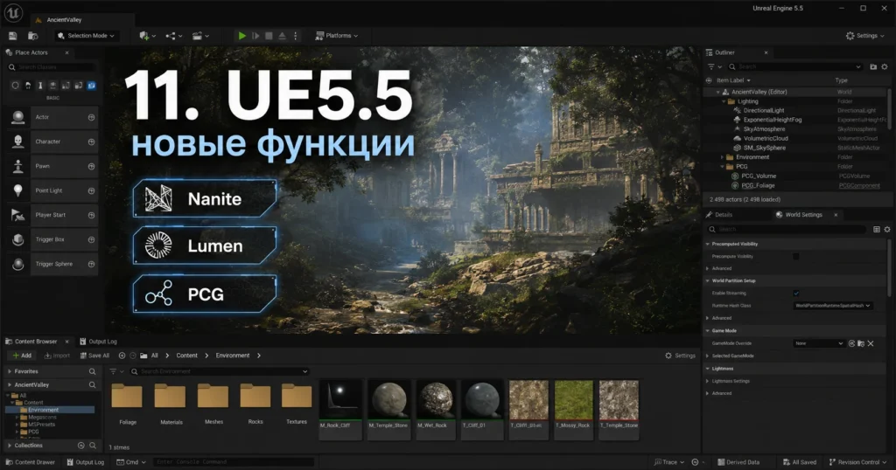The height and width of the screenshot is (470, 896).
Task: Expand the Lightmass Settings row
Action: (x=708, y=381)
